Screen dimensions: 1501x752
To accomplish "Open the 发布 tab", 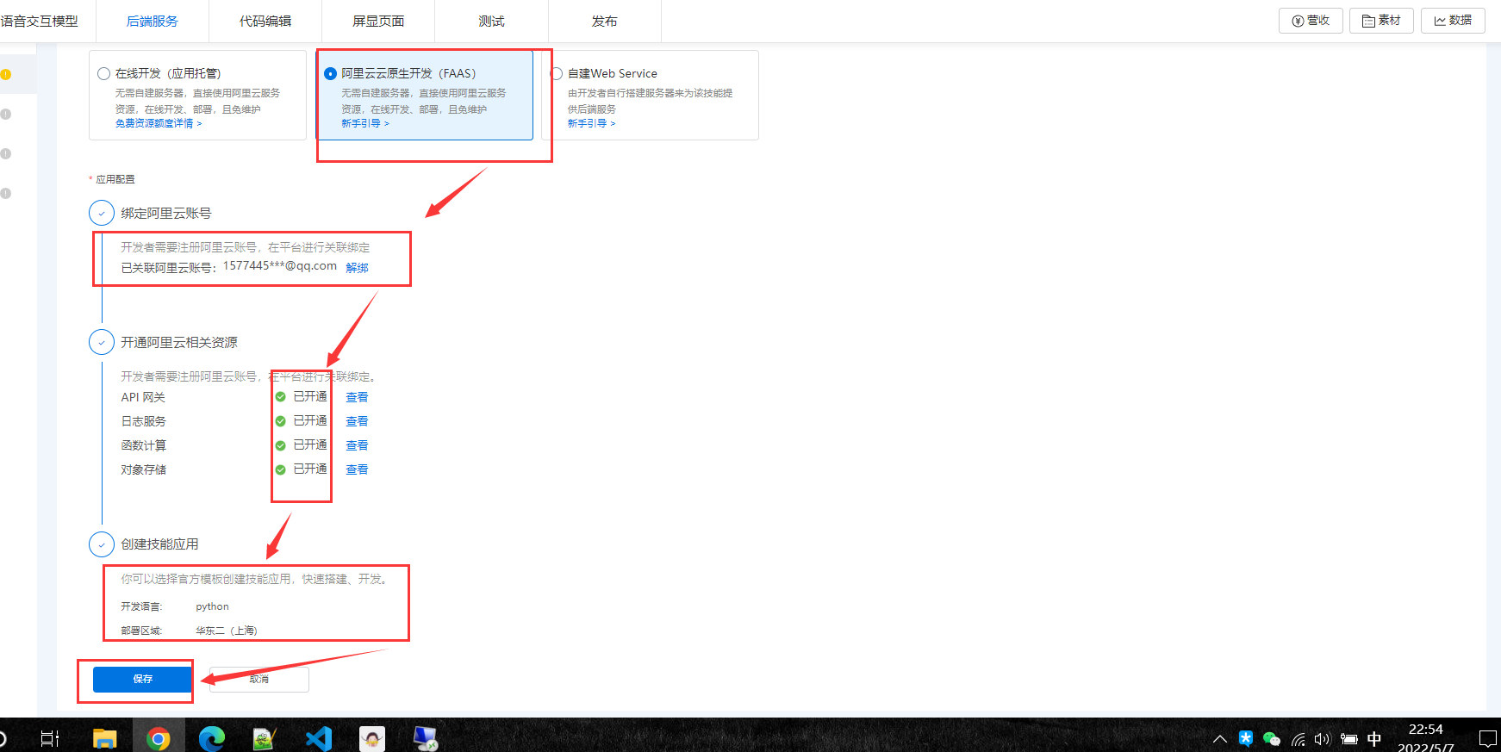I will (604, 21).
